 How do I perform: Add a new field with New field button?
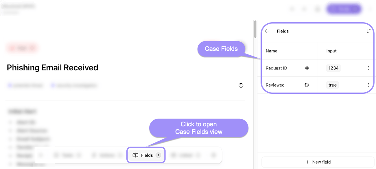[x=318, y=162]
